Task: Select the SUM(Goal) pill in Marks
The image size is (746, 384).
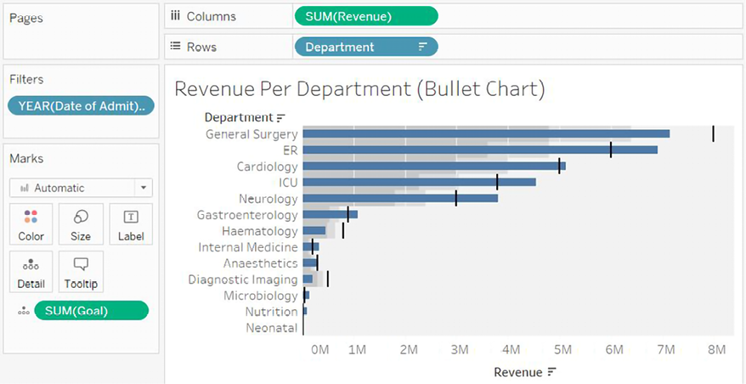Action: pos(91,311)
